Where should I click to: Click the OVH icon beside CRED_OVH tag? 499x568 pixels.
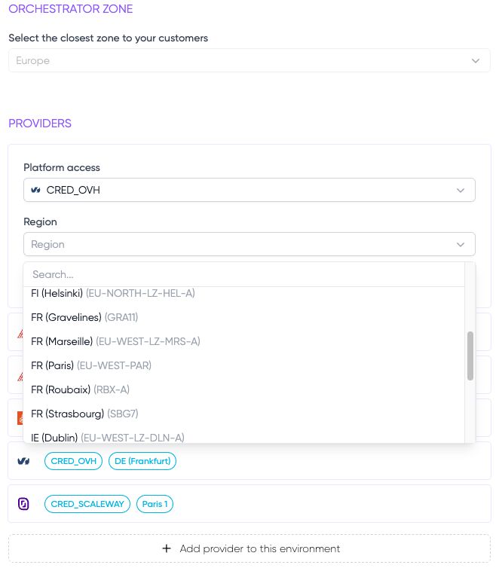click(x=23, y=461)
